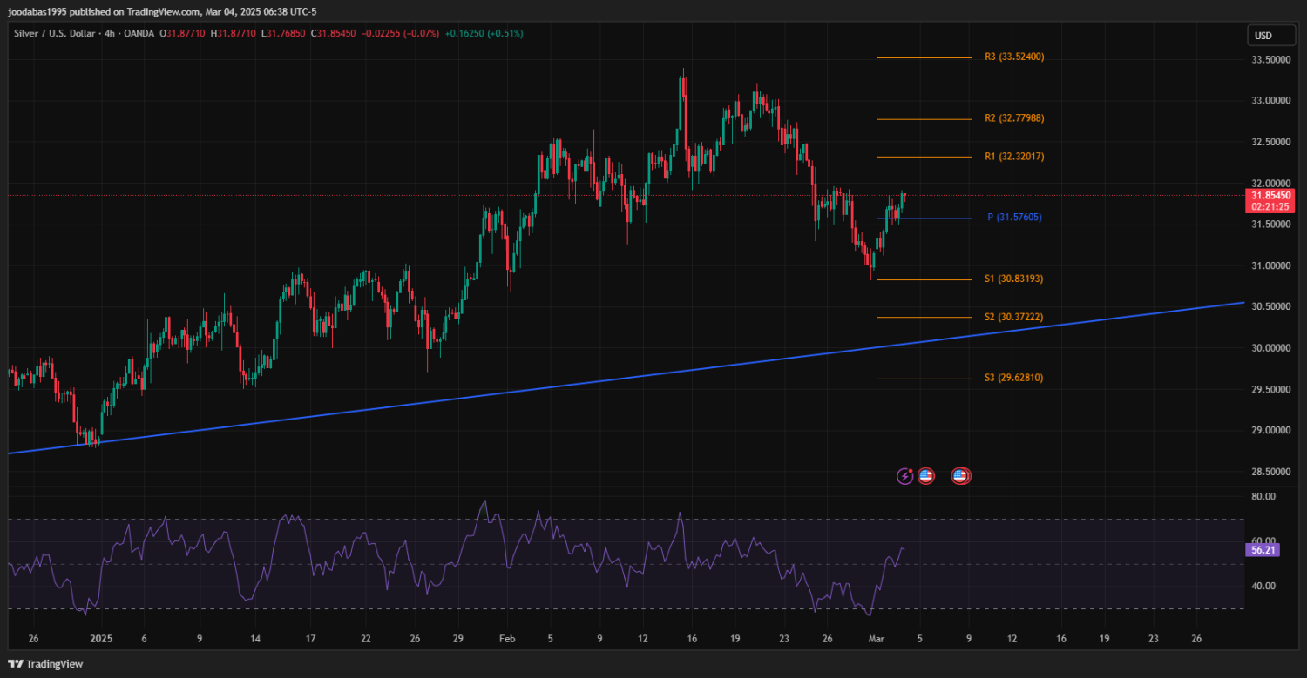Click the S1 (30.83193) support label
Image resolution: width=1307 pixels, height=678 pixels.
pos(1014,279)
